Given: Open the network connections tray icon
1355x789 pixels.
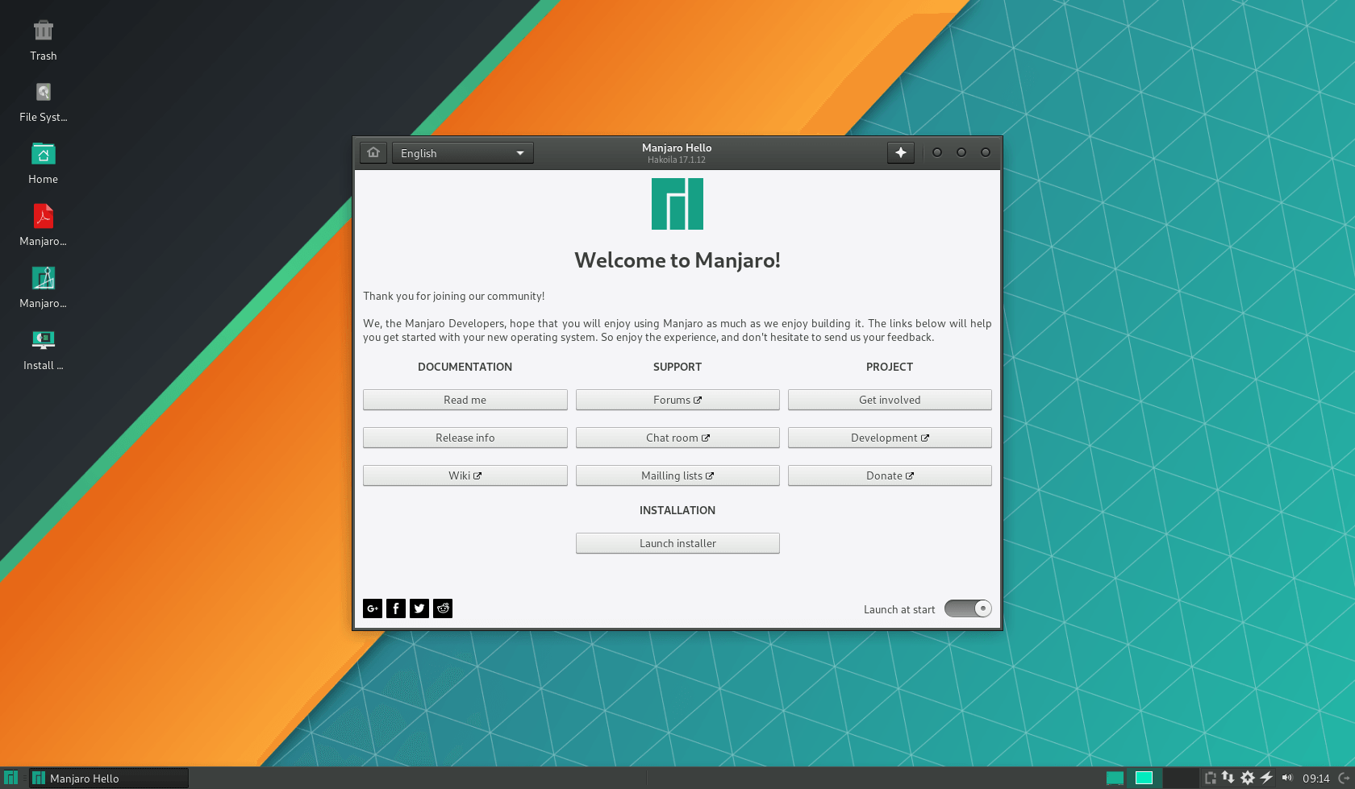Looking at the screenshot, I should (1228, 778).
